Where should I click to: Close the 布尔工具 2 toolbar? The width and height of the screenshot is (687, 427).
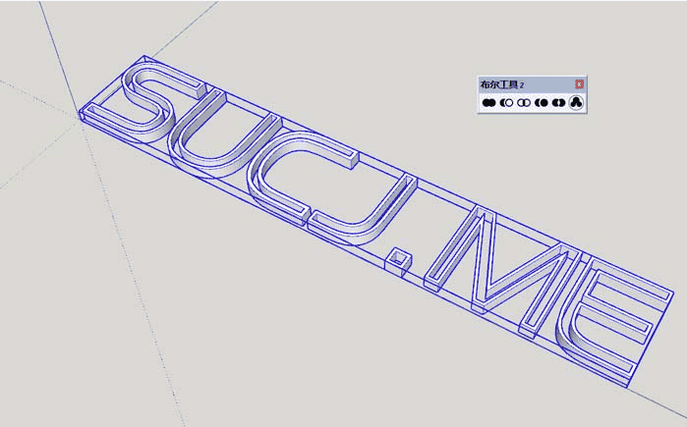(x=580, y=84)
